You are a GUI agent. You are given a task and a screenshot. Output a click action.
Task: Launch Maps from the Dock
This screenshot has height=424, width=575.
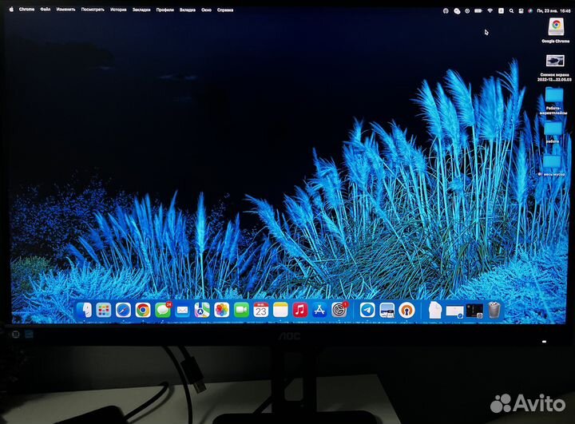pyautogui.click(x=202, y=311)
